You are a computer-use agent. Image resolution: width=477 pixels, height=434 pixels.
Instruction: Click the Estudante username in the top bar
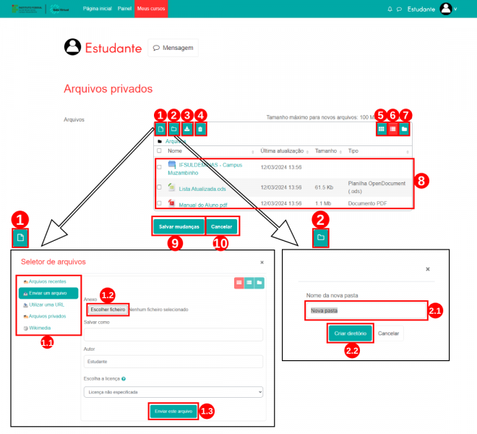421,9
